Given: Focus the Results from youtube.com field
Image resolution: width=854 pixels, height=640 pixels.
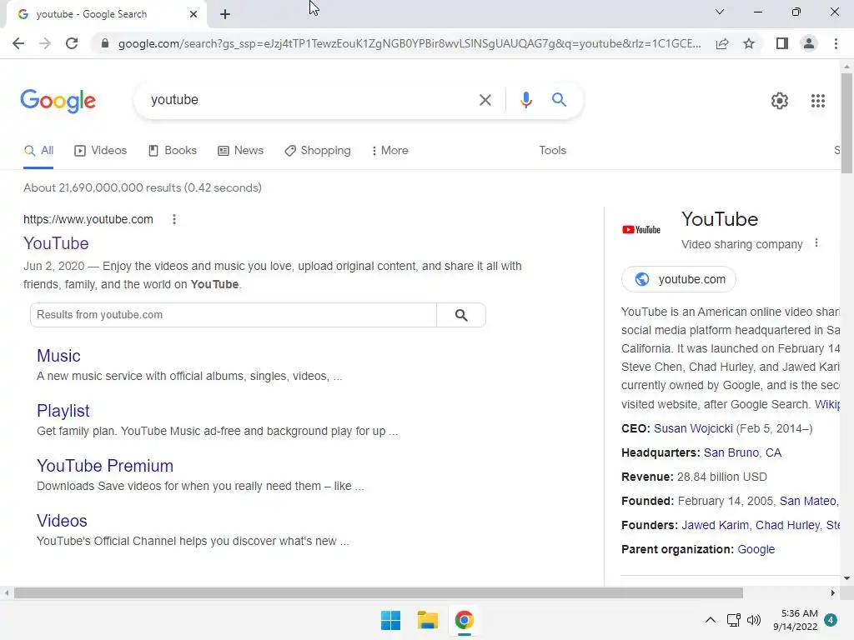Looking at the screenshot, I should (234, 315).
